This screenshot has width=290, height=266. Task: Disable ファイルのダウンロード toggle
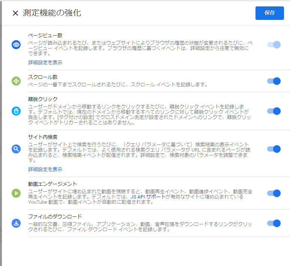point(274,223)
